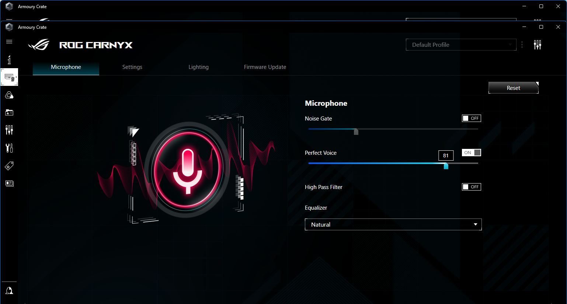Click the ROG logo in the header

pyautogui.click(x=39, y=45)
